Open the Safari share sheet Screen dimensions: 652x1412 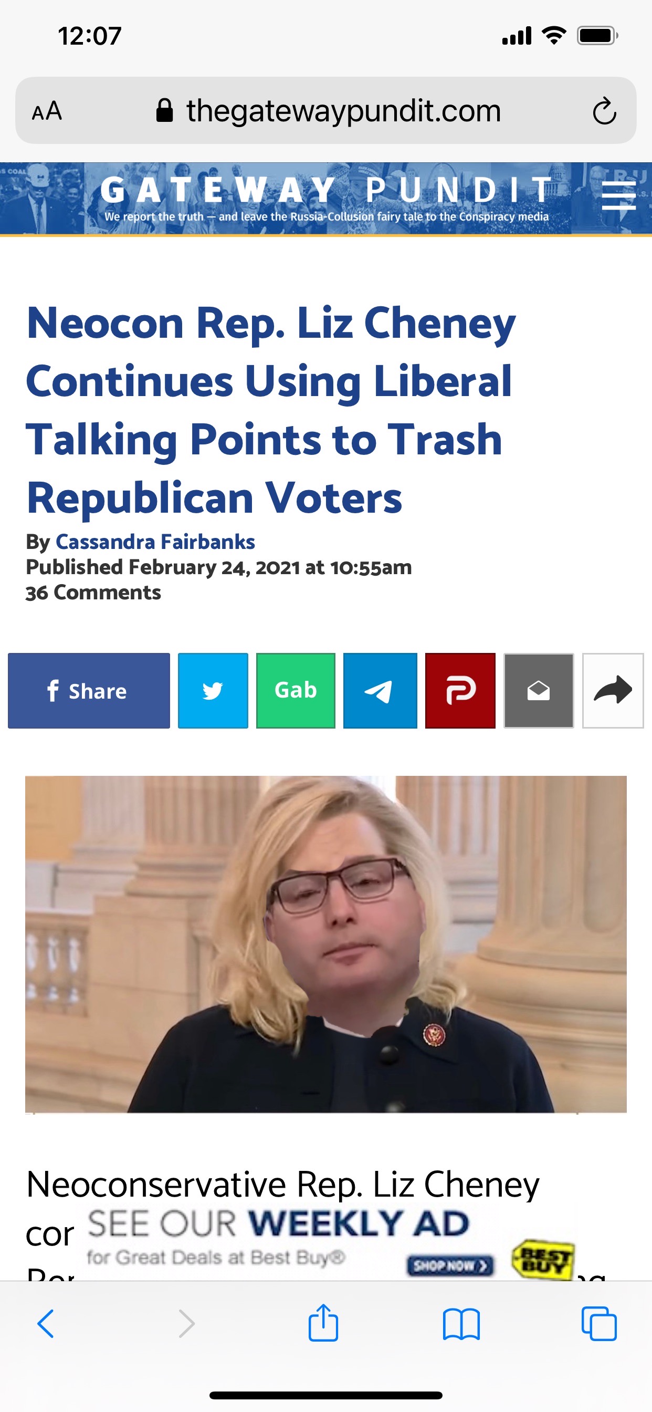pyautogui.click(x=323, y=1323)
